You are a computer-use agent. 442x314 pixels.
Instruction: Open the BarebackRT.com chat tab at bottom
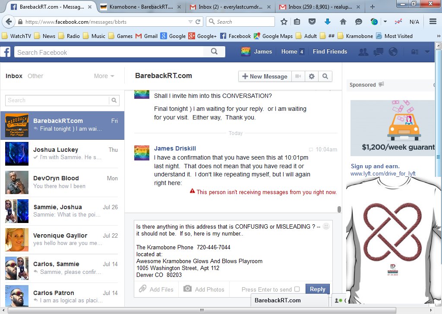click(x=290, y=300)
